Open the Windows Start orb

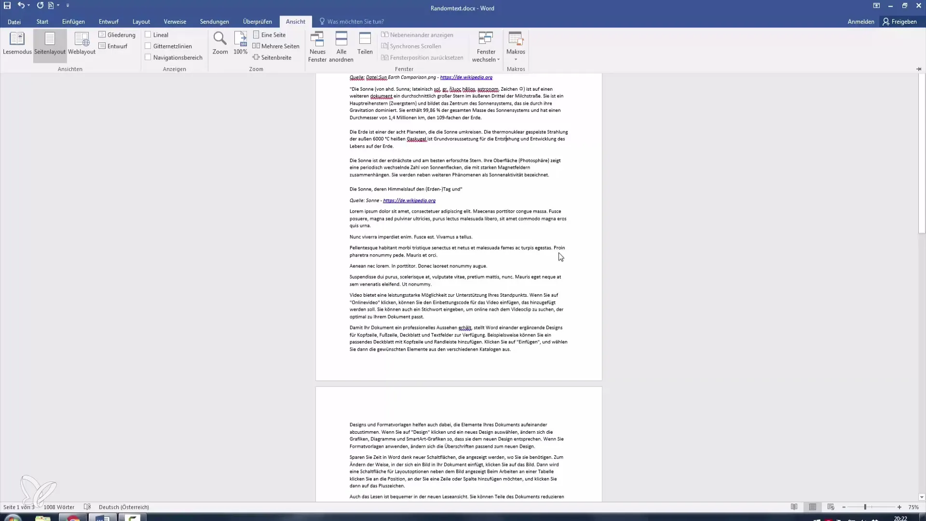[x=13, y=518]
